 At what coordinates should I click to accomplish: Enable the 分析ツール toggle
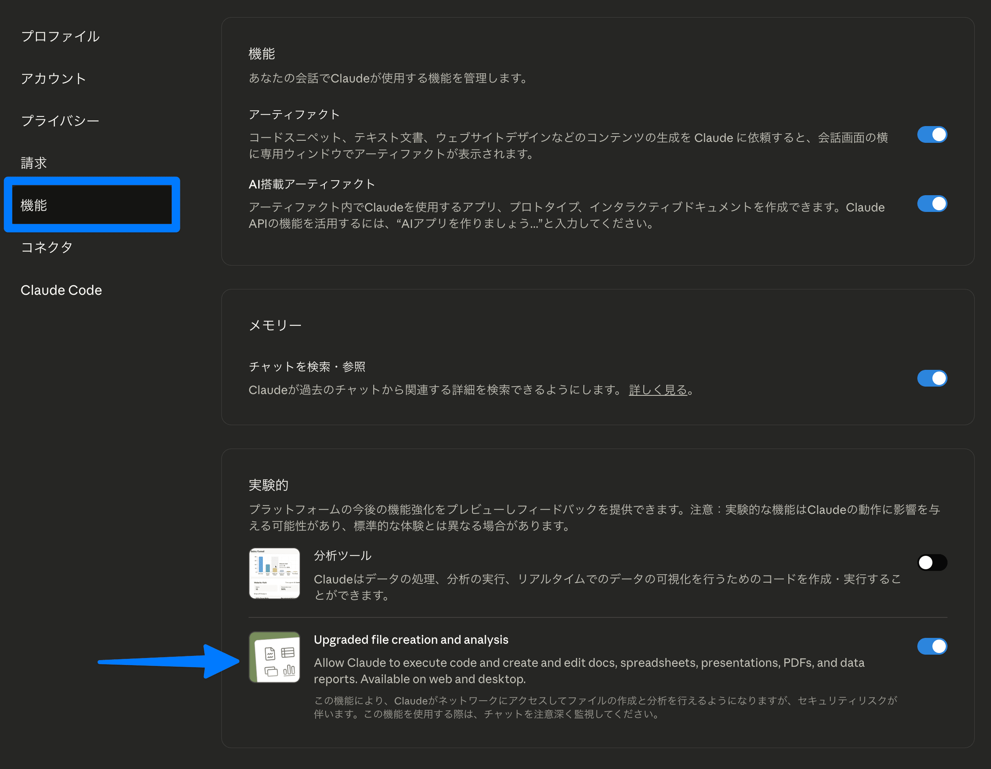[x=932, y=563]
